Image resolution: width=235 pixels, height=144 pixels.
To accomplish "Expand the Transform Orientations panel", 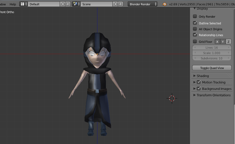I will pos(194,95).
